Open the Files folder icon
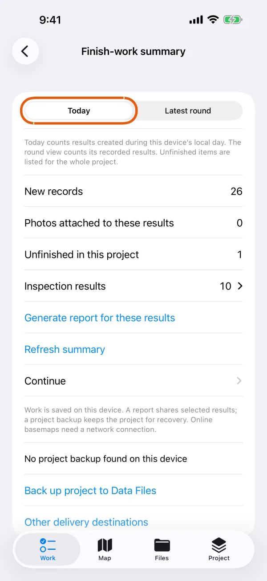The height and width of the screenshot is (581, 267). [162, 544]
